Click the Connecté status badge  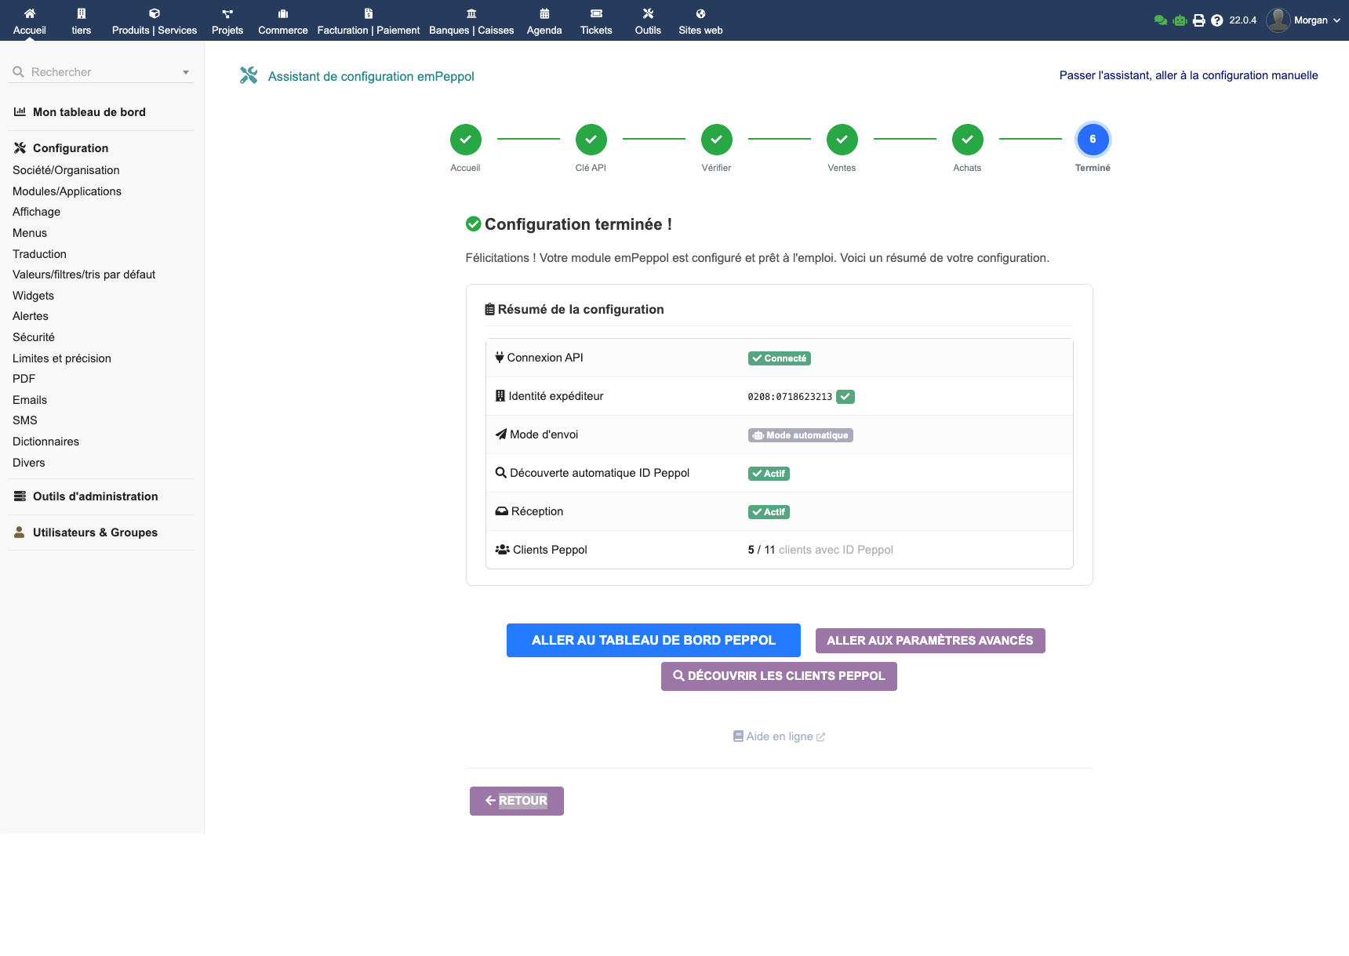coord(780,358)
